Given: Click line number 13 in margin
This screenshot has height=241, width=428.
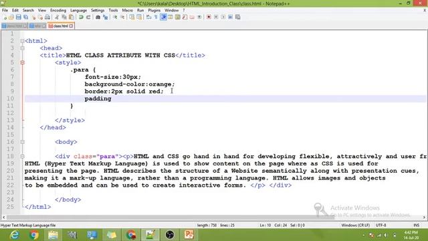Looking at the screenshot, I should click(10, 120).
